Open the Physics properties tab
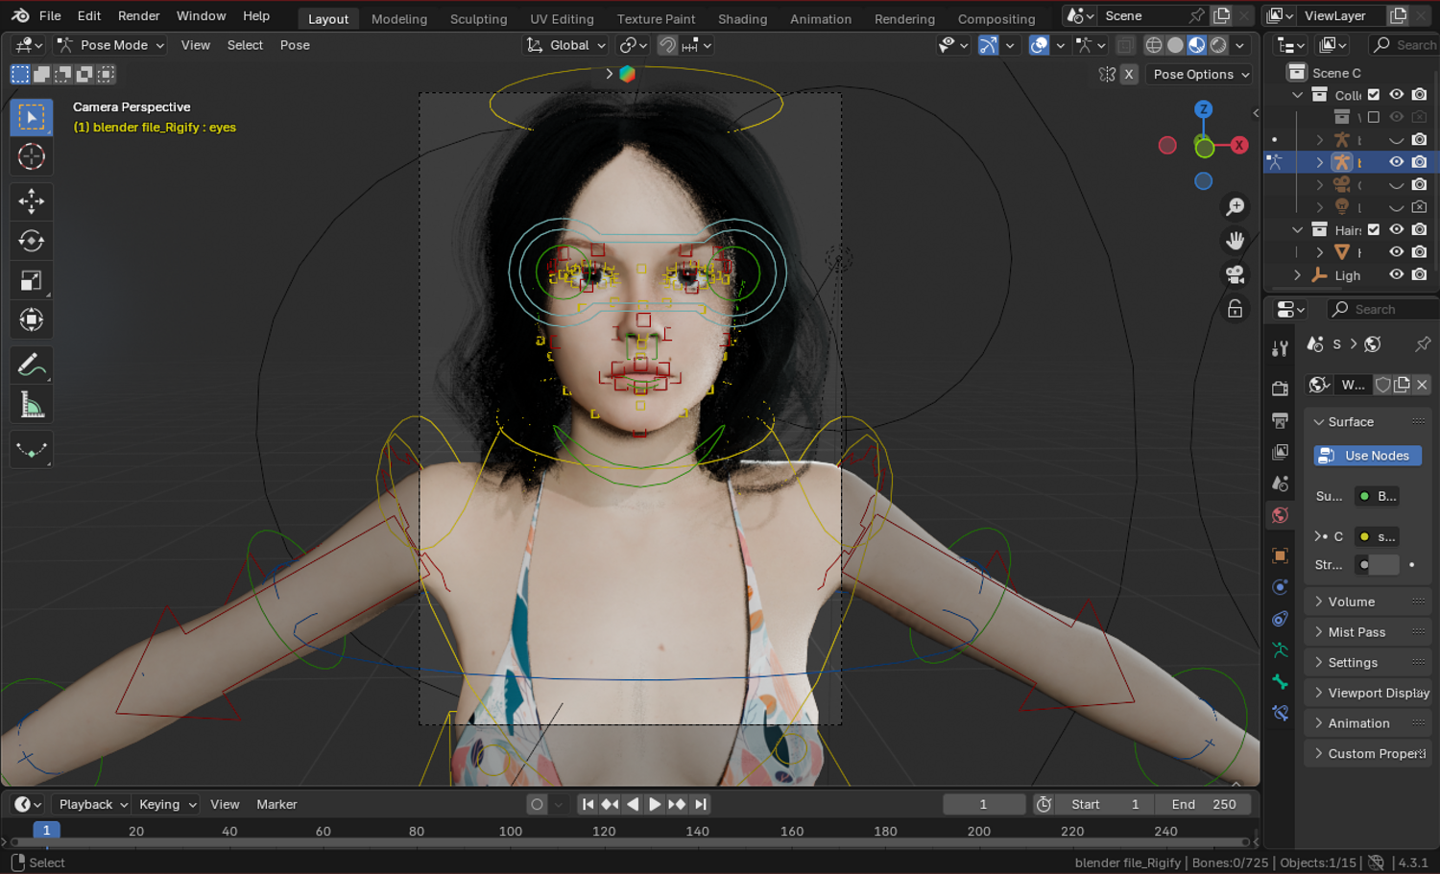Viewport: 1440px width, 874px height. pyautogui.click(x=1280, y=587)
